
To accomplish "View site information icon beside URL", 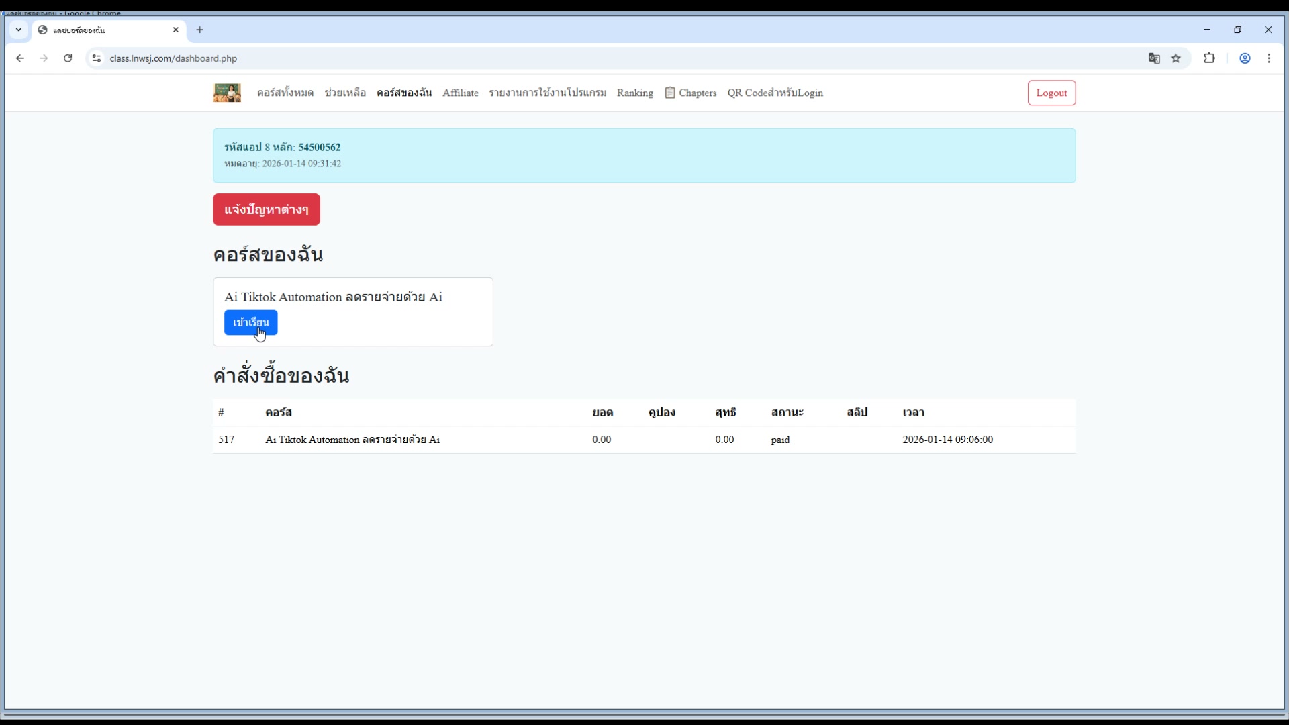I will tap(97, 58).
